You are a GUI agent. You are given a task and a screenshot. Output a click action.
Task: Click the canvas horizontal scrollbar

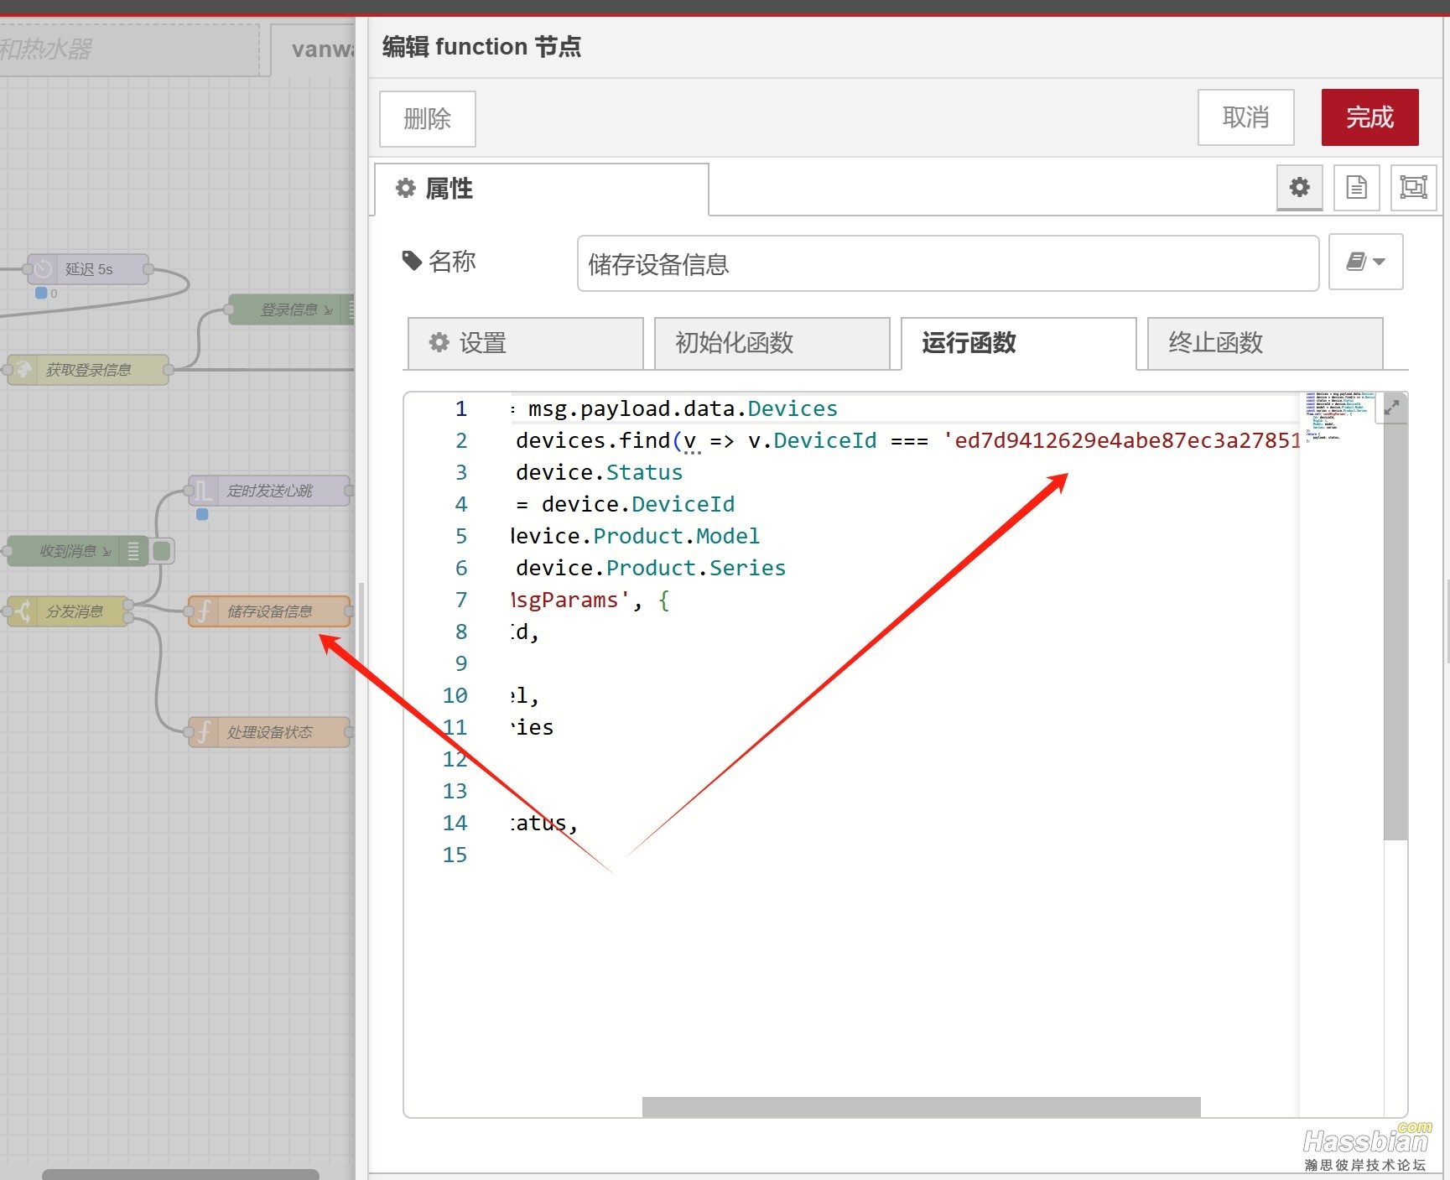click(180, 1174)
